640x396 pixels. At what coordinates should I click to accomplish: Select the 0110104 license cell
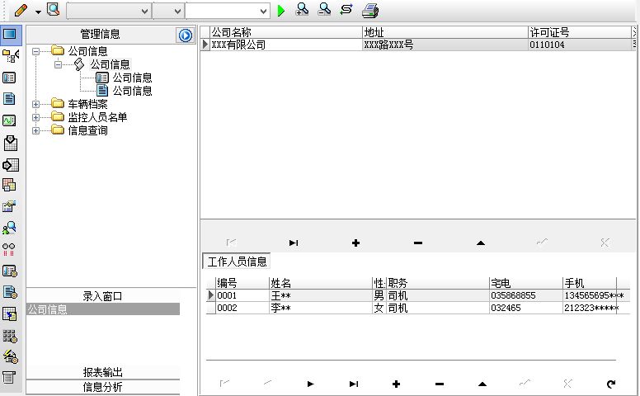point(580,45)
